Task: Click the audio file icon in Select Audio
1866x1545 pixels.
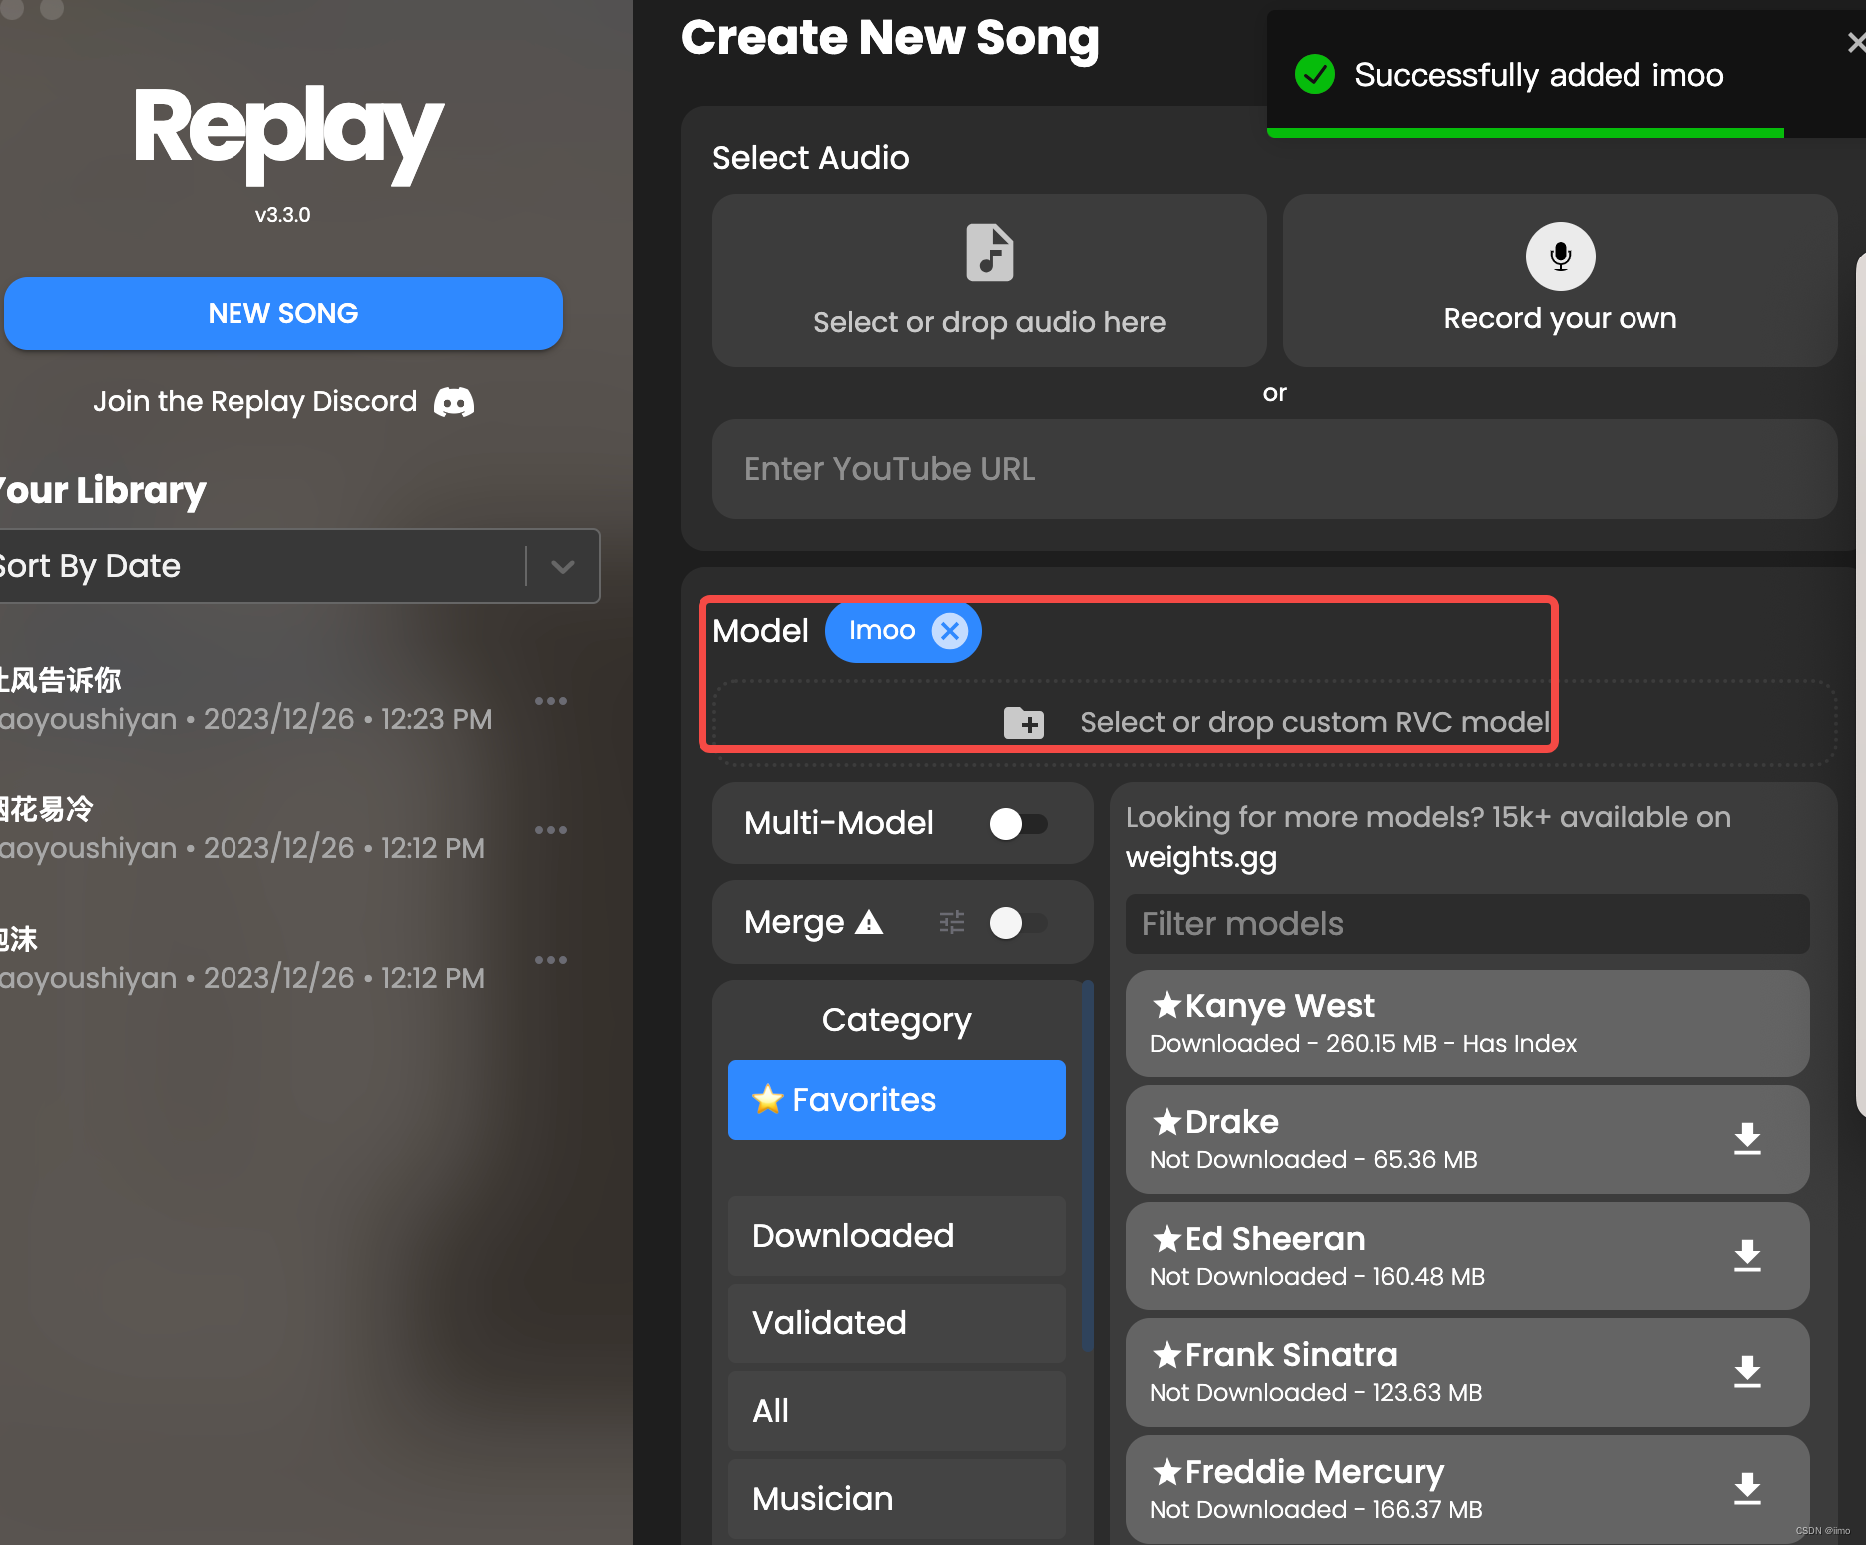Action: pos(989,253)
